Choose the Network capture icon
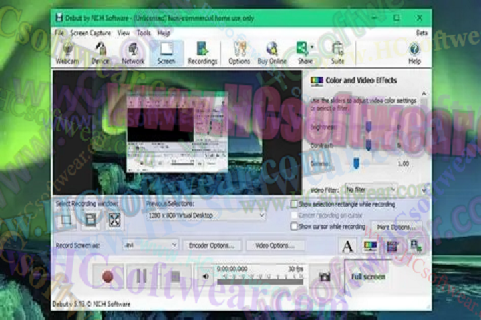The image size is (481, 320). click(133, 53)
